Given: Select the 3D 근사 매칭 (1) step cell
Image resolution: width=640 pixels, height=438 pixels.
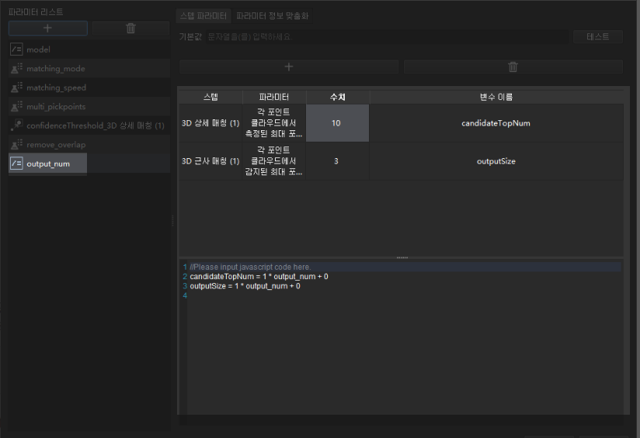Looking at the screenshot, I should [210, 161].
